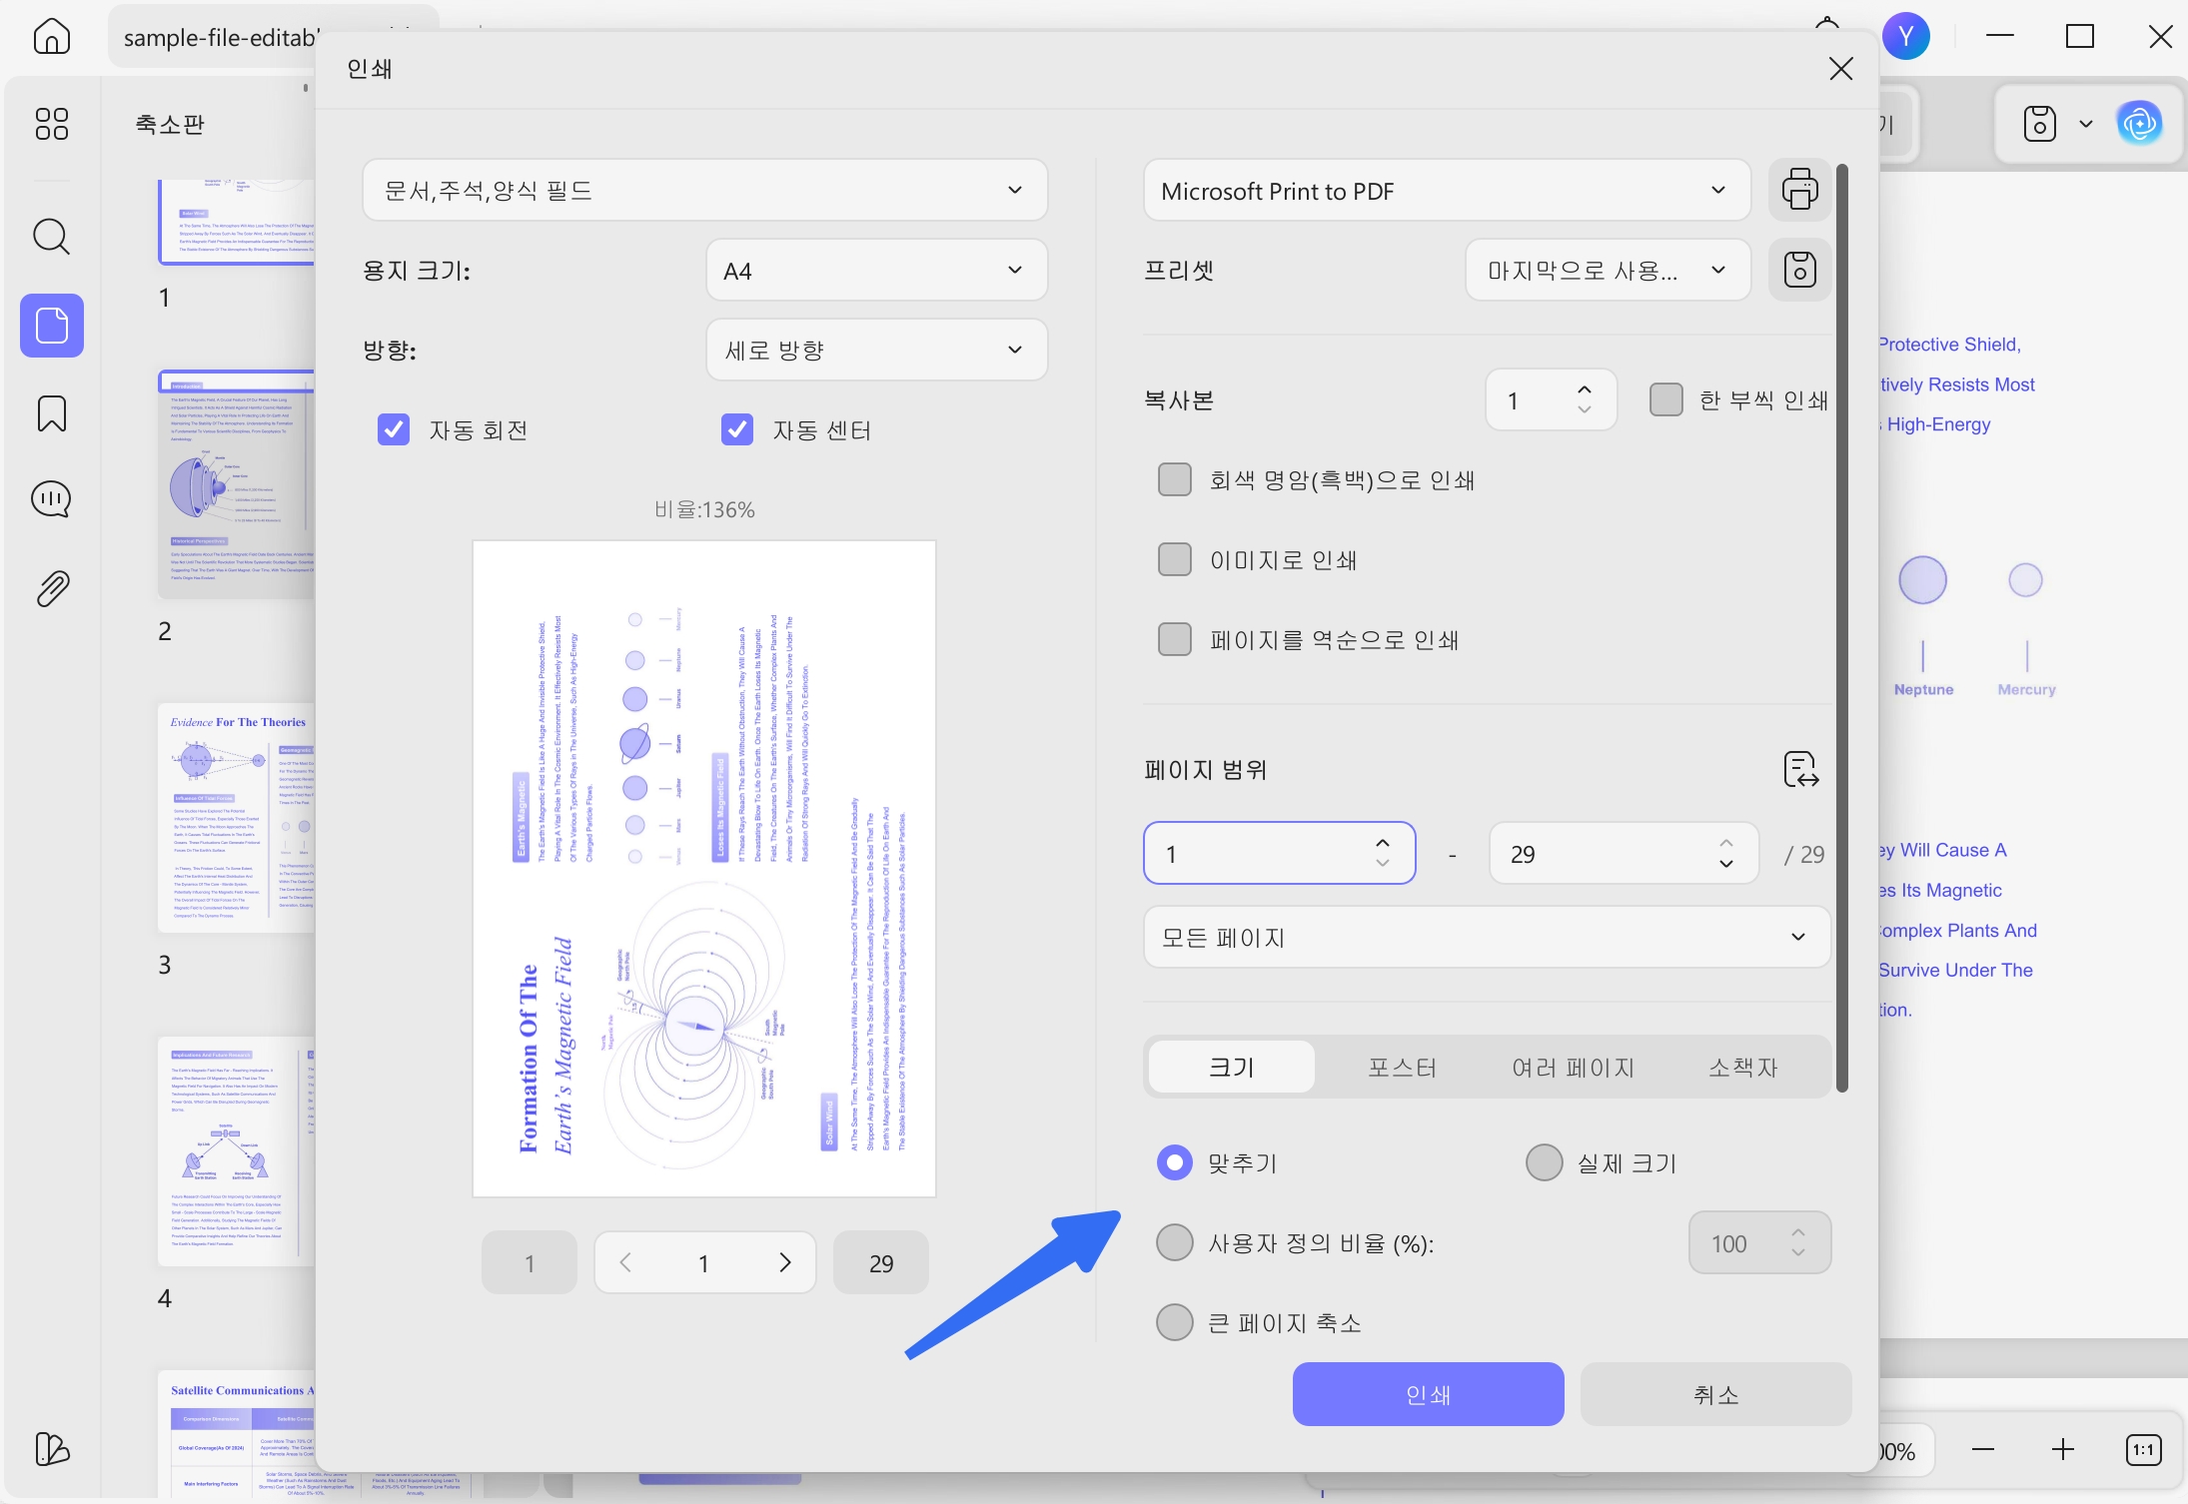Jump to first preview page button 1
The width and height of the screenshot is (2188, 1504).
[x=530, y=1263]
